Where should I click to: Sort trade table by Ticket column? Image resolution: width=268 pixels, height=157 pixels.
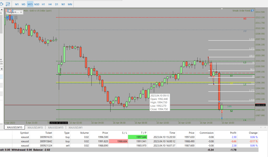(x=48, y=133)
